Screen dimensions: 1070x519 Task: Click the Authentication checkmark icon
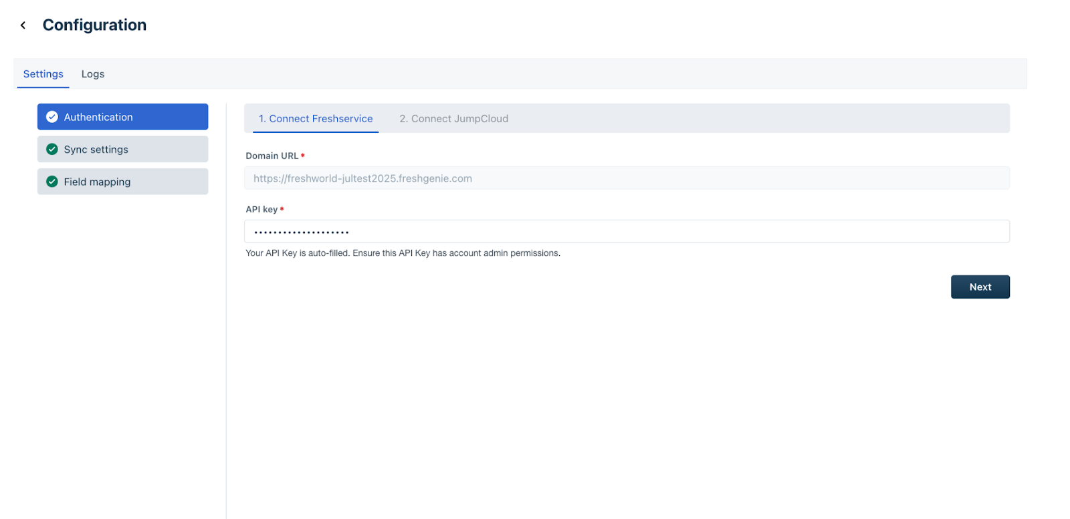point(52,117)
